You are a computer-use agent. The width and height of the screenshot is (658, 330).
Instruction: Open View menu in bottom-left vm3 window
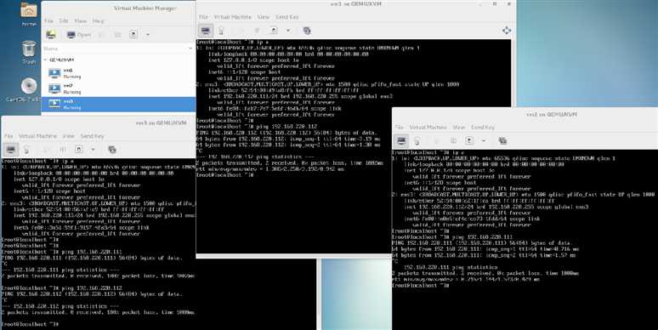68,136
